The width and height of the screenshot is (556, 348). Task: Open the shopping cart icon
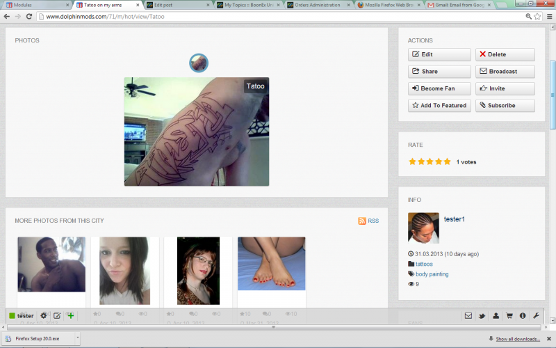point(509,315)
